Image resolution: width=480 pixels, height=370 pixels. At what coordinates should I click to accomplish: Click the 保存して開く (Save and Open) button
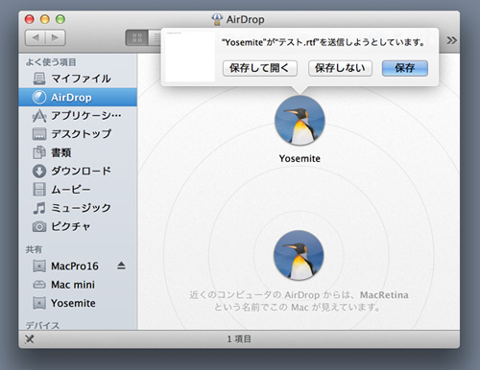click(x=260, y=68)
